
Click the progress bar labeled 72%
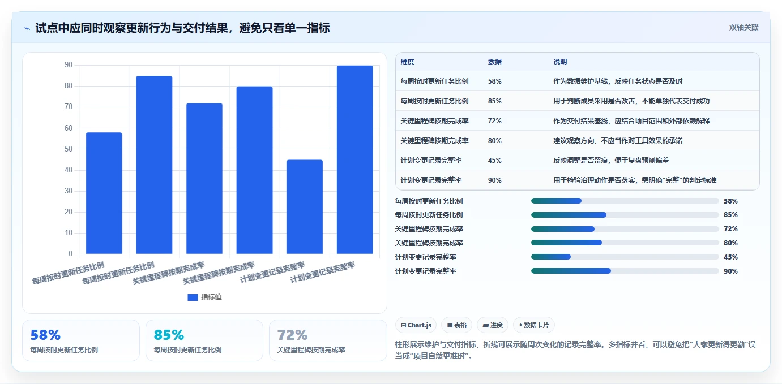point(625,229)
